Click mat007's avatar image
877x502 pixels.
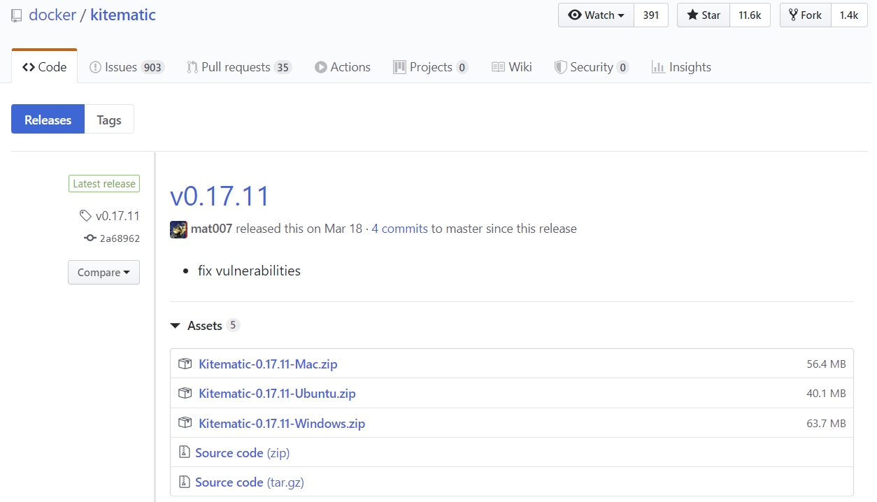pos(178,229)
